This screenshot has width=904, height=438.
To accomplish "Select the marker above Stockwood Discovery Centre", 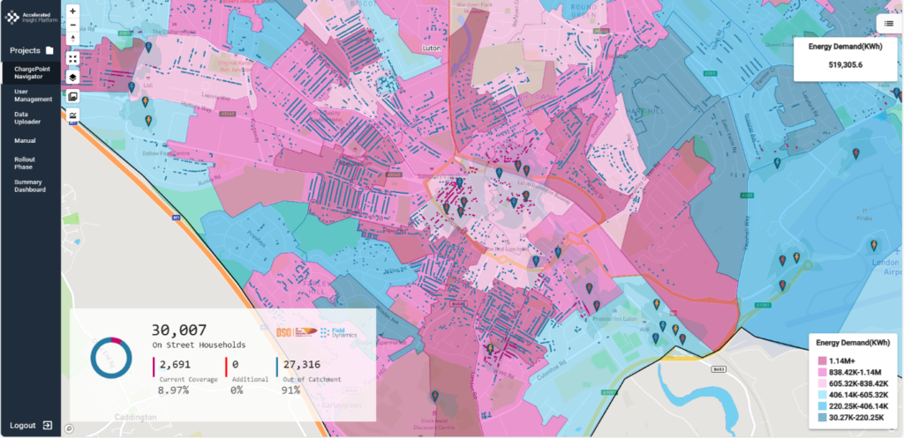I will pos(434,396).
